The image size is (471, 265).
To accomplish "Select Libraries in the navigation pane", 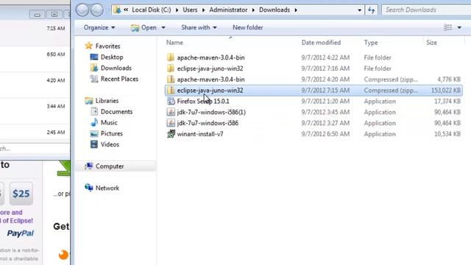I will [107, 101].
